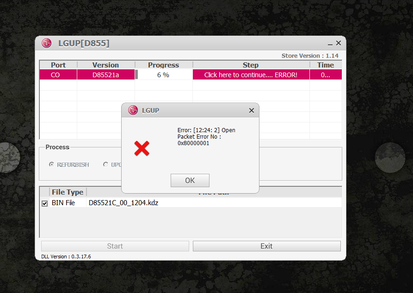The height and width of the screenshot is (293, 413).
Task: Click the D85521C_00_1204.kdz file path
Action: point(123,203)
